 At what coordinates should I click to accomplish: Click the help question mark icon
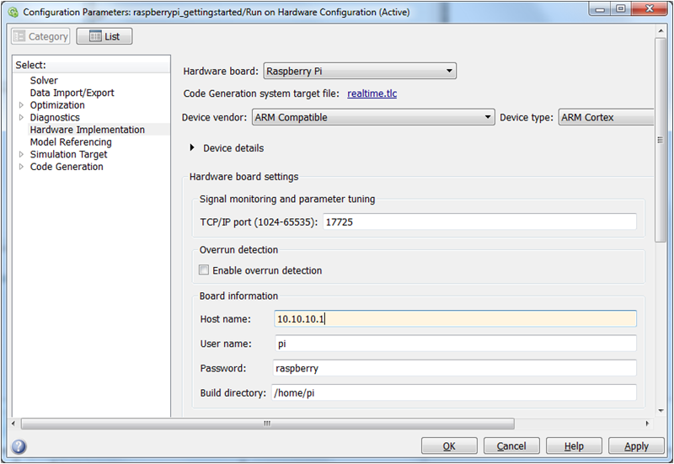pyautogui.click(x=19, y=446)
